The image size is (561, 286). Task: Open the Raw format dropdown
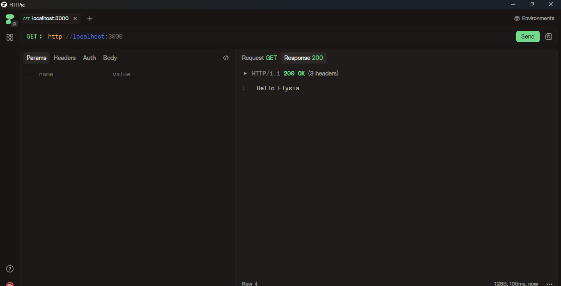pyautogui.click(x=250, y=284)
